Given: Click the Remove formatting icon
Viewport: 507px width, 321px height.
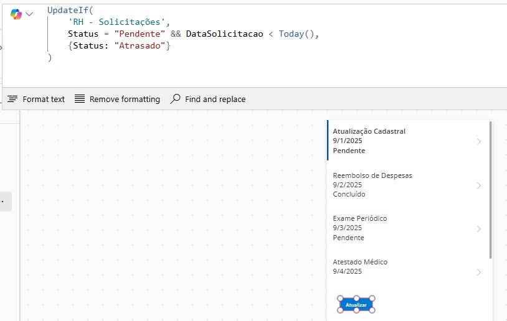Looking at the screenshot, I should (80, 99).
